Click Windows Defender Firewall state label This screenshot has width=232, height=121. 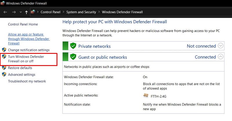pos(89,77)
